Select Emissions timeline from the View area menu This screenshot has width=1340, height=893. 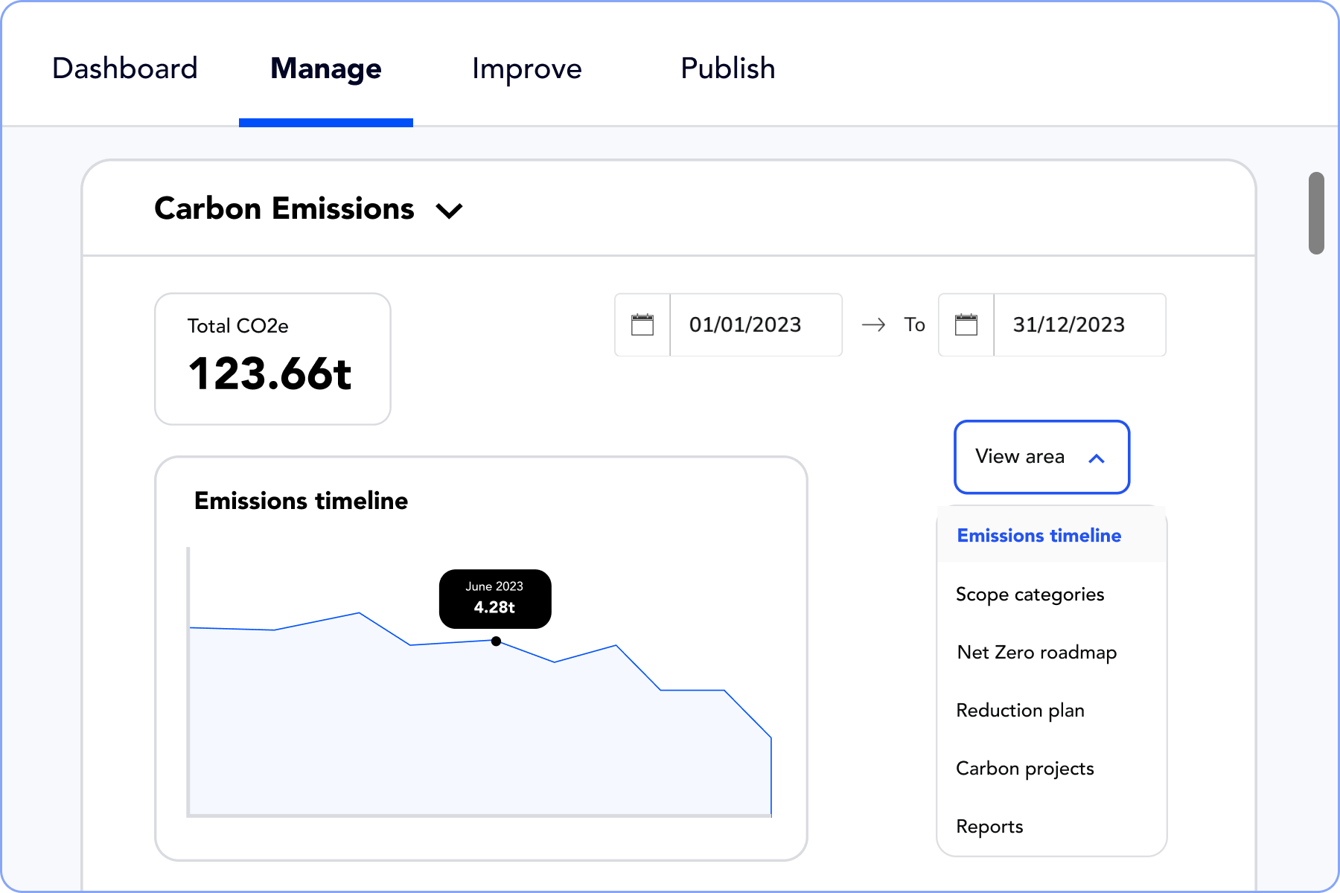1038,535
